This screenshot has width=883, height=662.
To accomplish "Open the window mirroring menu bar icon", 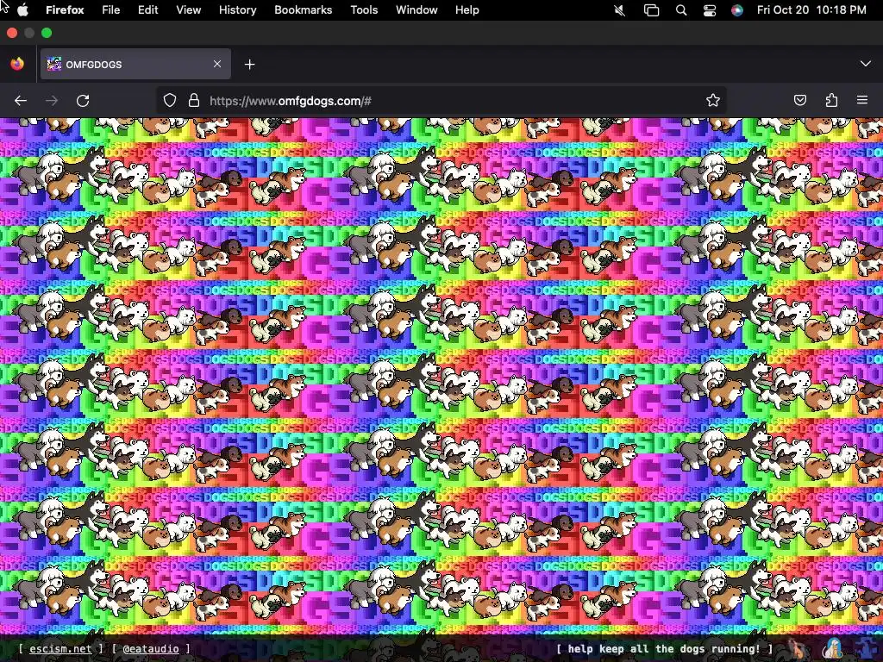I will tap(651, 10).
